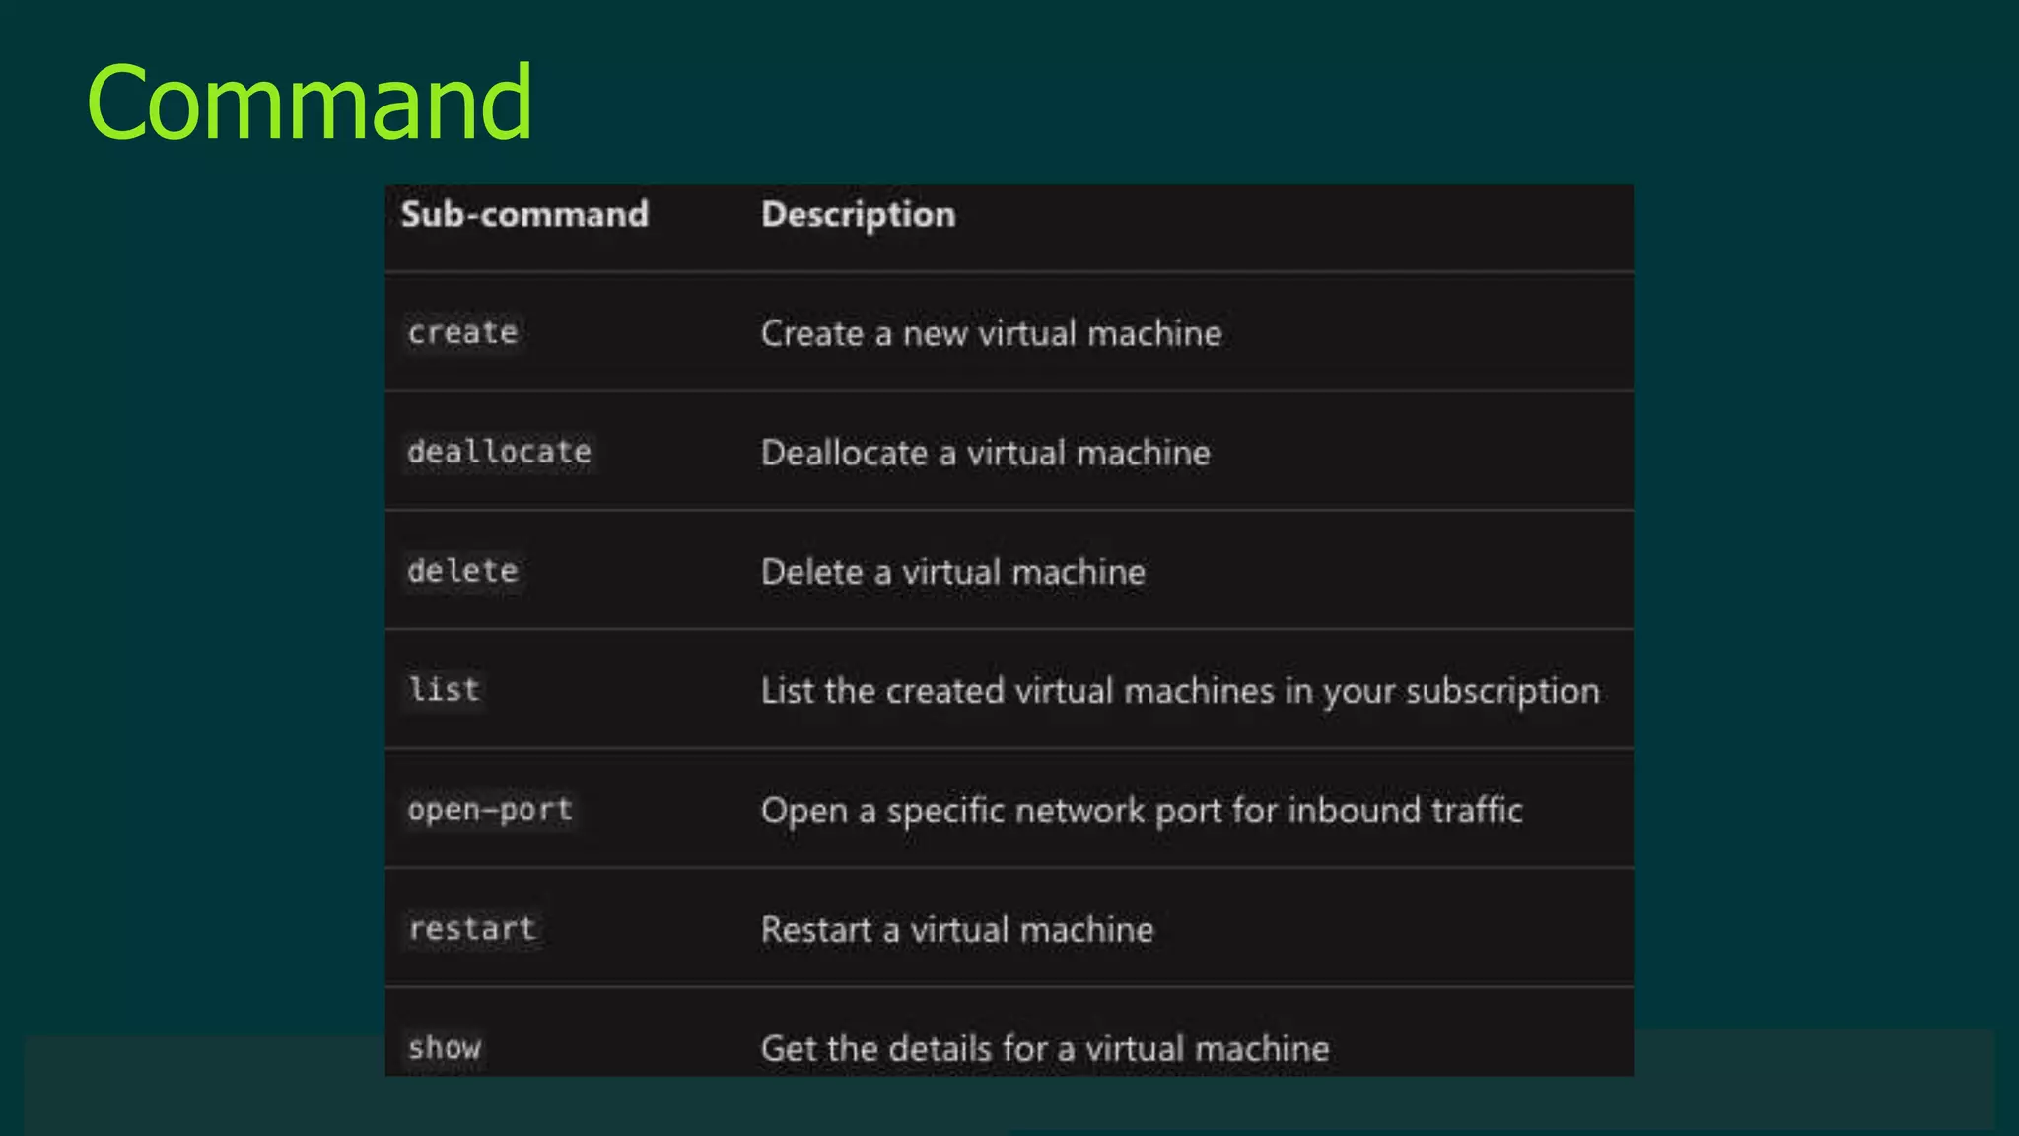
Task: Click the Description column header
Action: coord(858,214)
